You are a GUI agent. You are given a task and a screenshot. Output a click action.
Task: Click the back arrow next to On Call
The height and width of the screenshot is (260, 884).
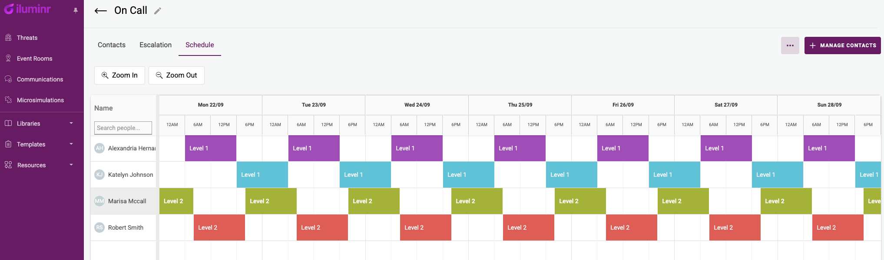pos(101,11)
